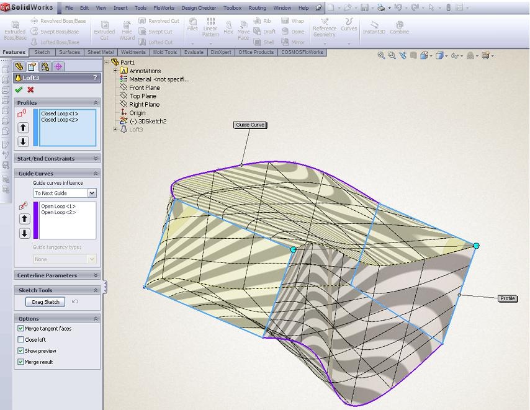530x410 pixels.
Task: Uncheck the Show preview option
Action: click(21, 351)
